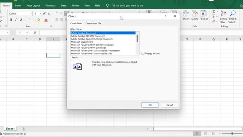Open the Font Color dropdown arrow

click(50, 20)
